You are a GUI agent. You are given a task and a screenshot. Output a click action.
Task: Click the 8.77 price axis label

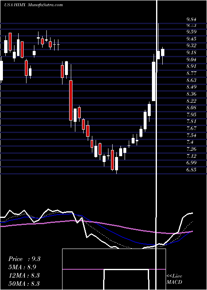coord(191,73)
